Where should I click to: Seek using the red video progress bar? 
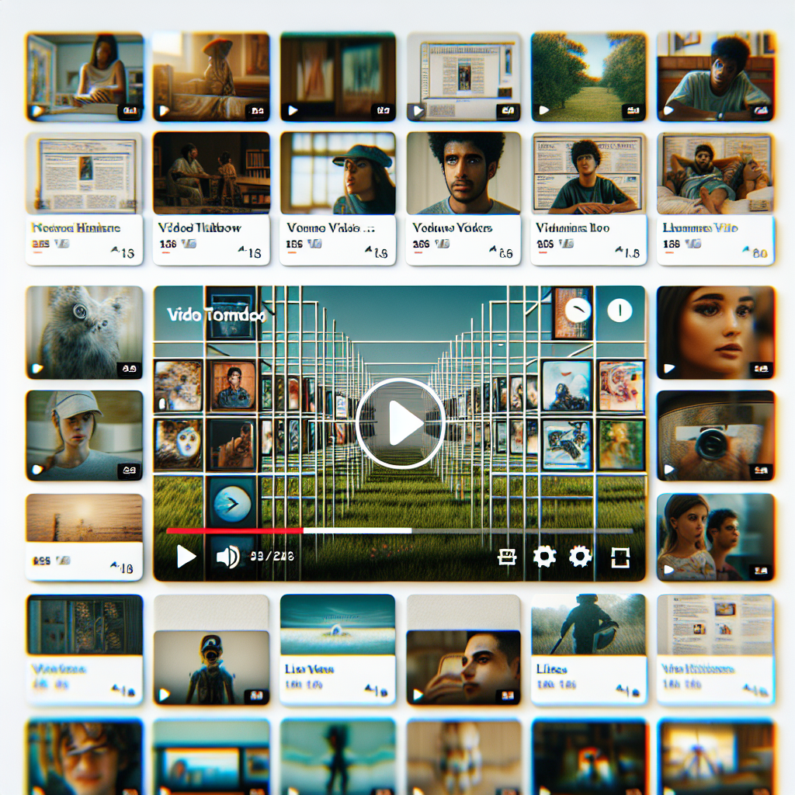pos(234,531)
